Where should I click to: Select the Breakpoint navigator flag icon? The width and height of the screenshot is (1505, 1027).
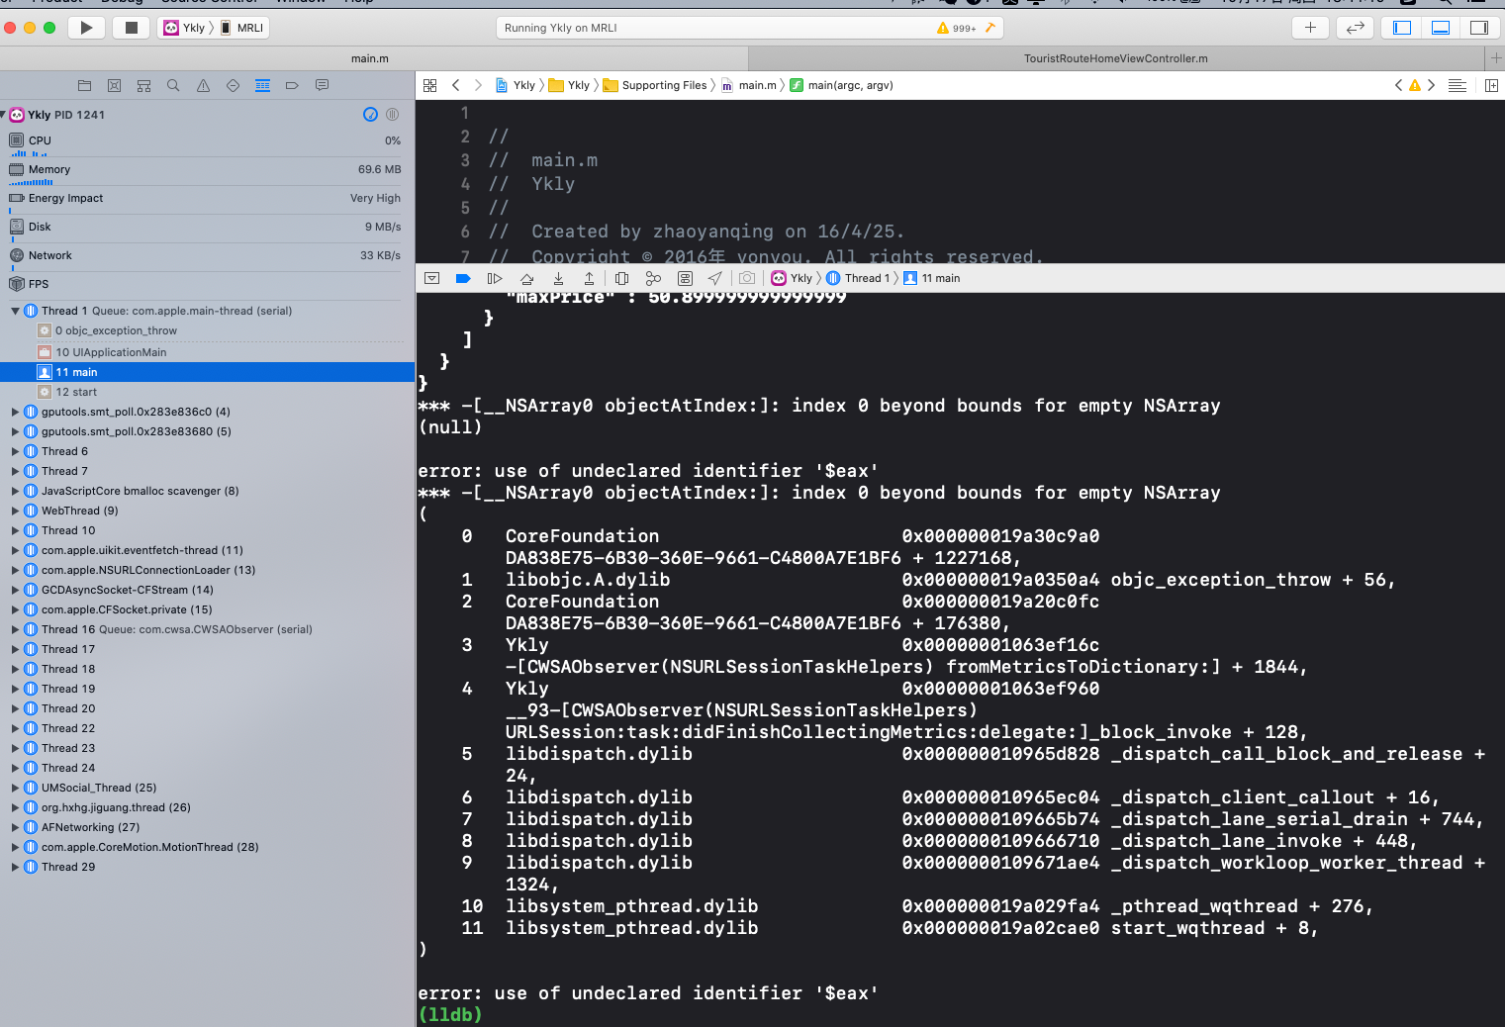coord(292,85)
